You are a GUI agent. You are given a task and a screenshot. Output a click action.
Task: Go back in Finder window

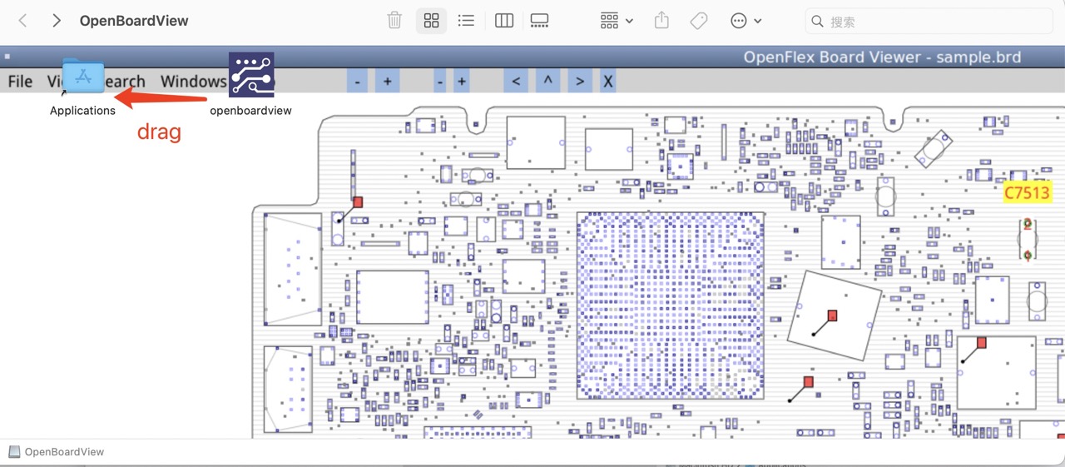(23, 21)
